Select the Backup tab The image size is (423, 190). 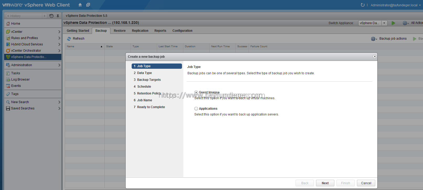coord(101,31)
